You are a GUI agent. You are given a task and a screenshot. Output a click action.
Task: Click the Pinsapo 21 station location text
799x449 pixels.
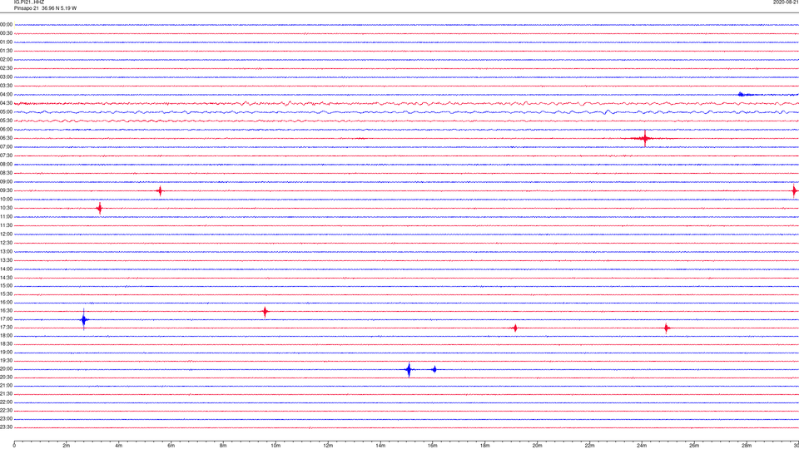(x=45, y=8)
